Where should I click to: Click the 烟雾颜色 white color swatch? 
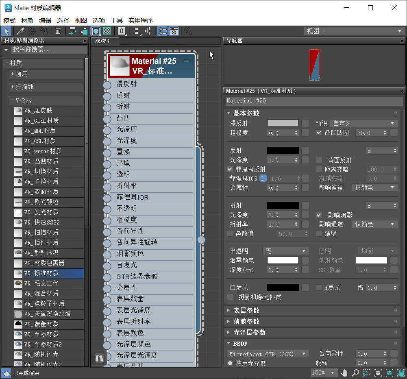[x=283, y=260]
